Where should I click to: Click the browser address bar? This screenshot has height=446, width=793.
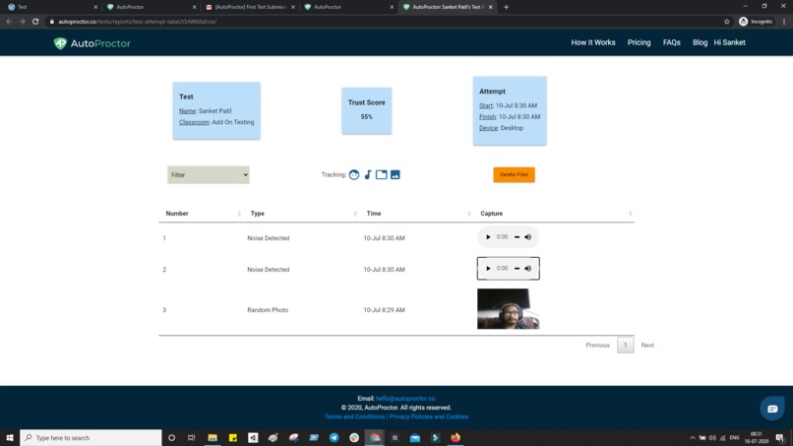click(385, 22)
